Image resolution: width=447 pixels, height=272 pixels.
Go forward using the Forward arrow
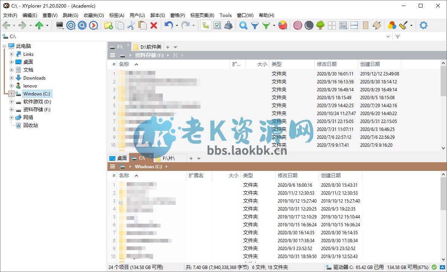[22, 25]
